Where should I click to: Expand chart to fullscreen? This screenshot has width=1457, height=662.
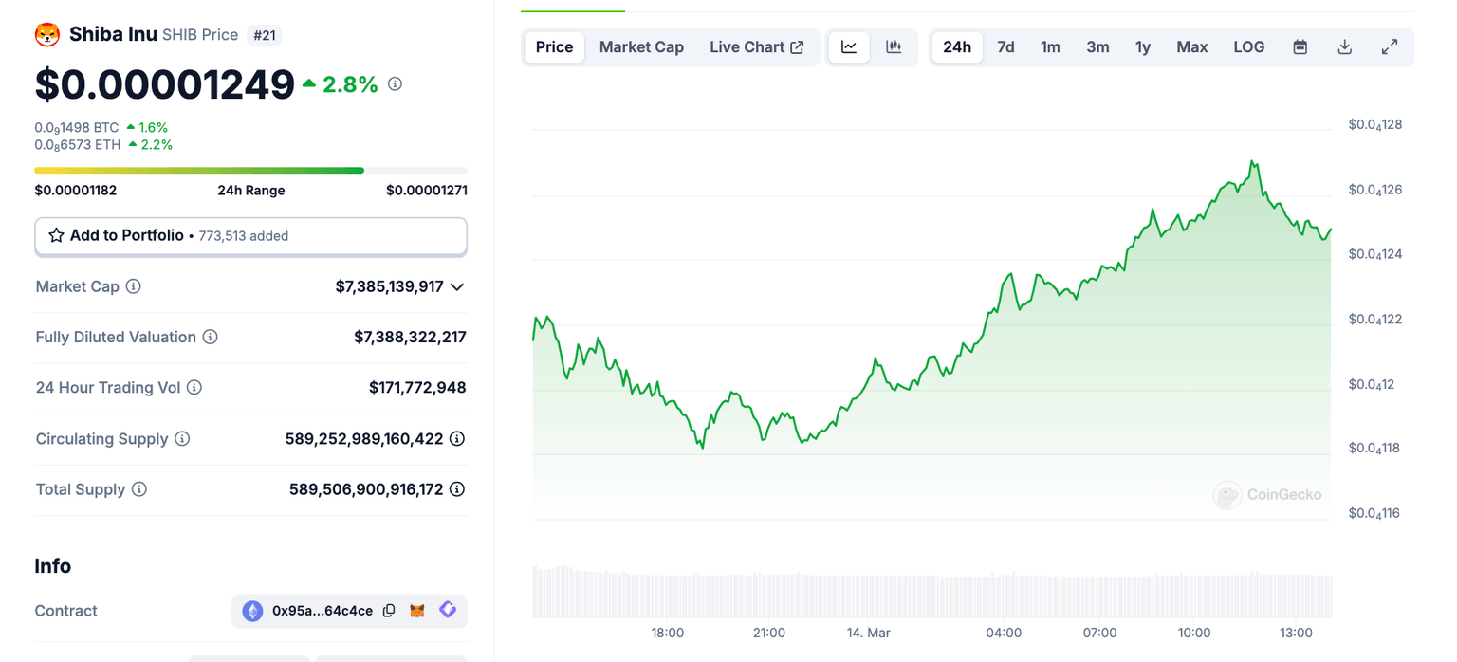coord(1390,46)
